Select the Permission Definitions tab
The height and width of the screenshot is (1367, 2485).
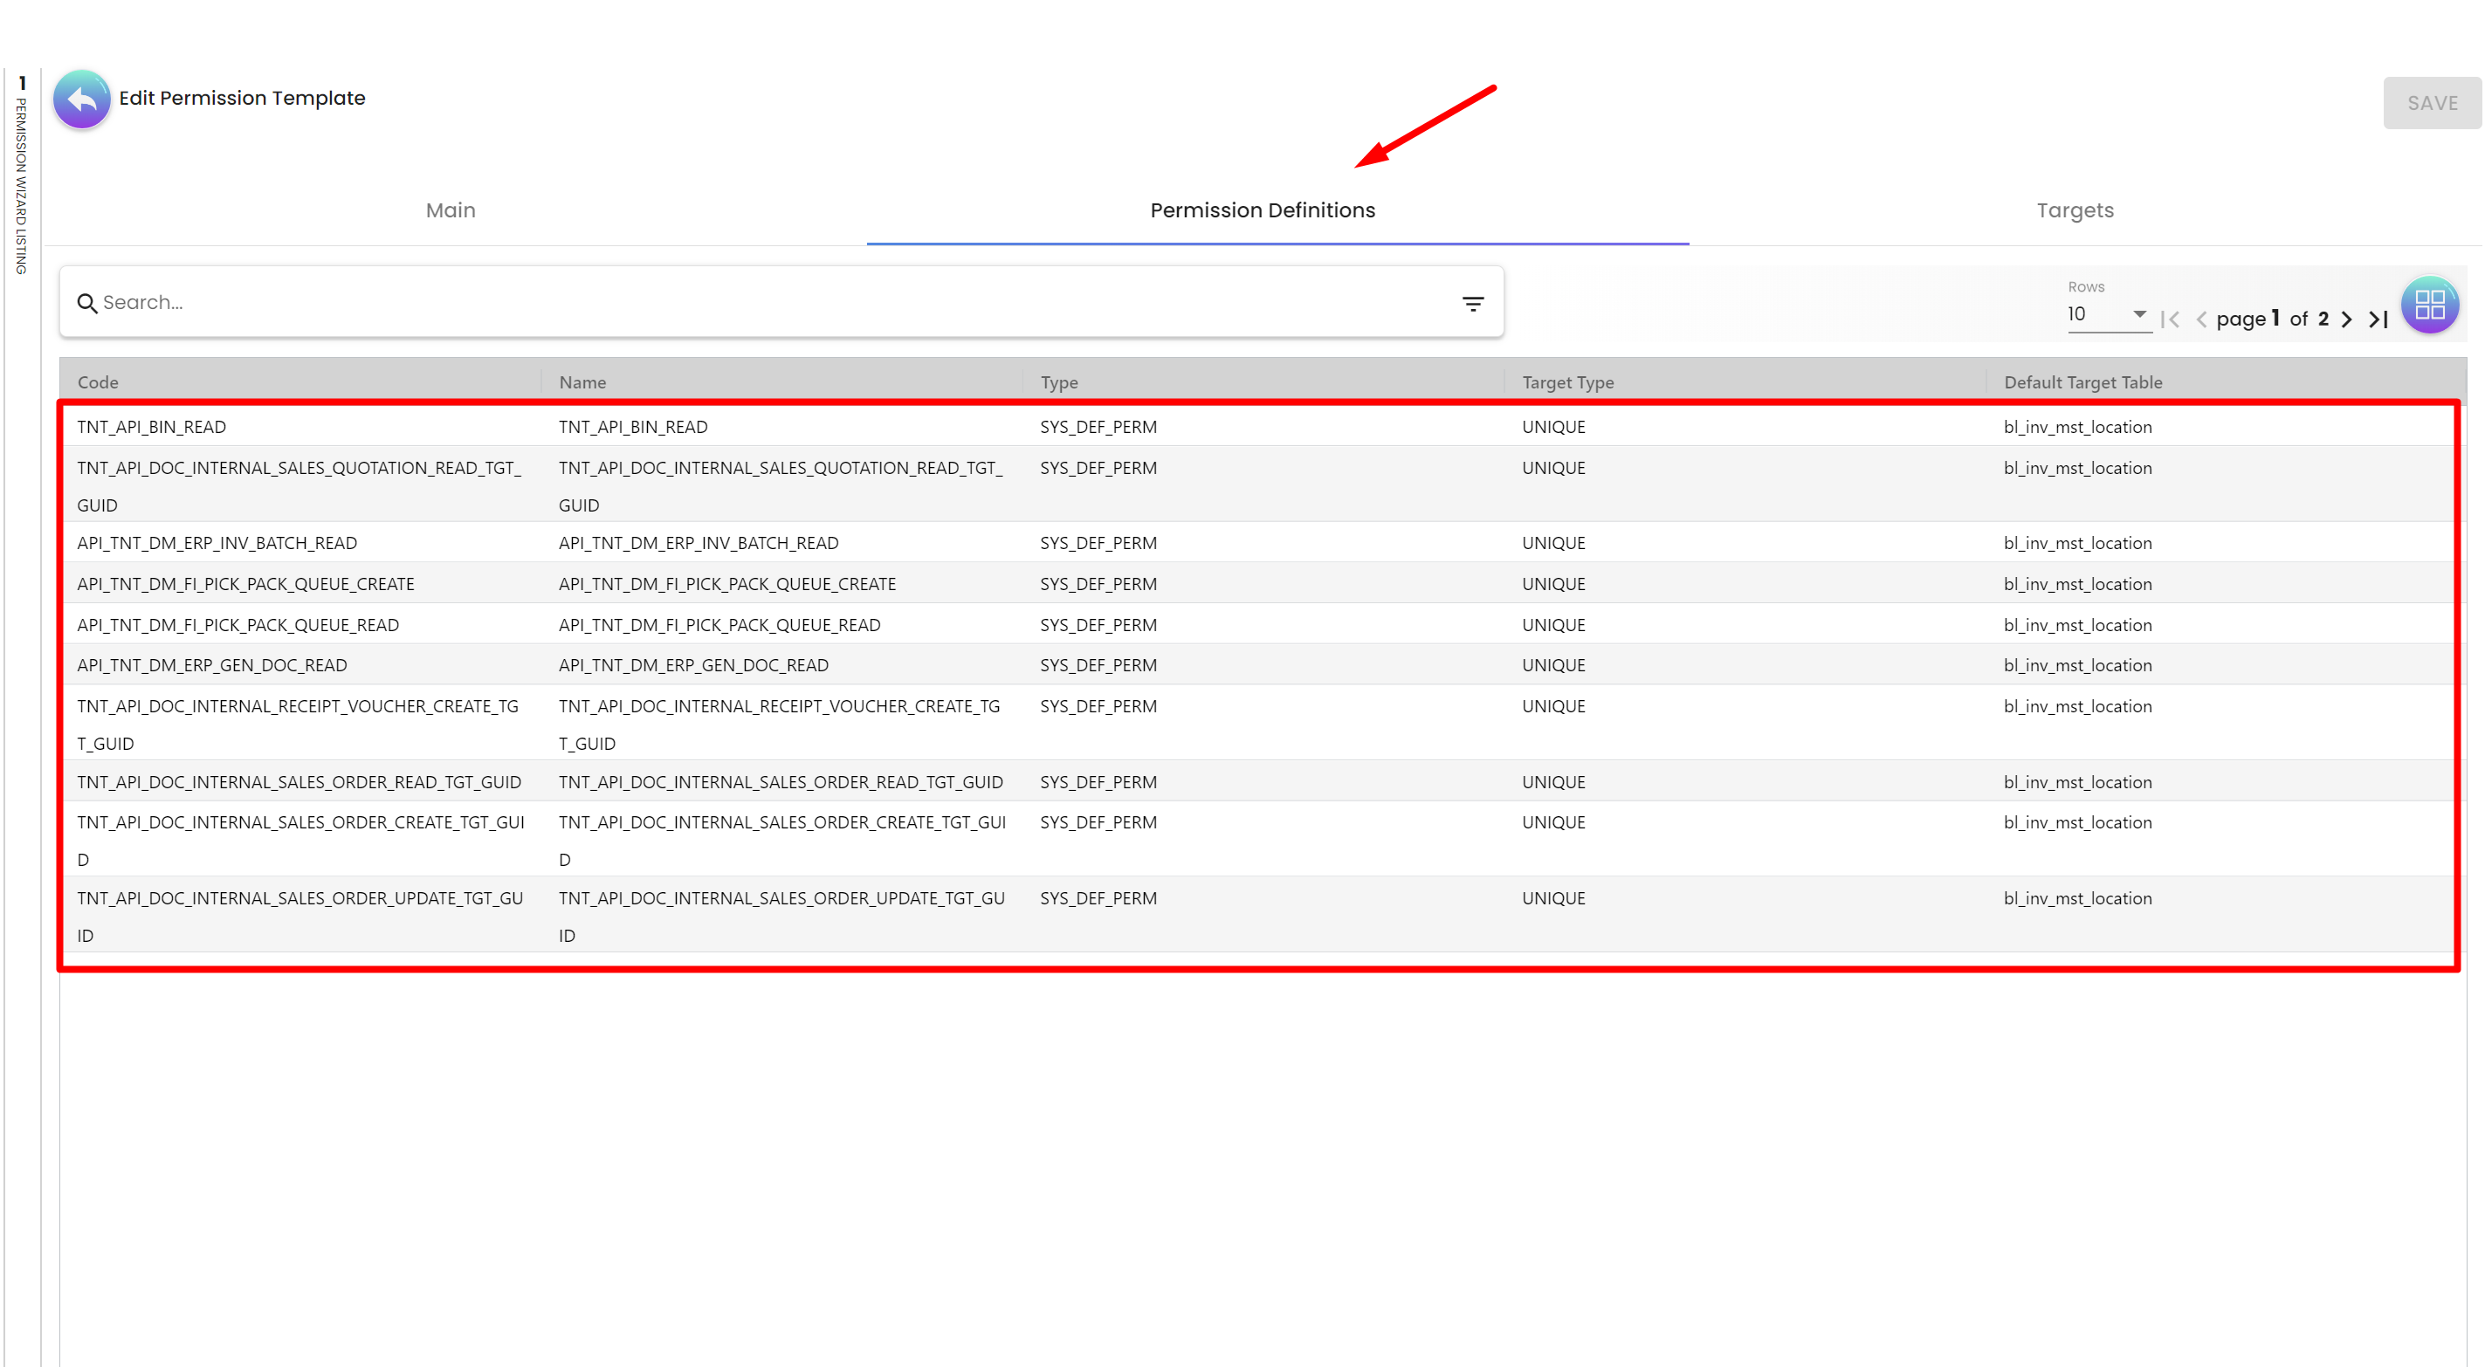1262,210
